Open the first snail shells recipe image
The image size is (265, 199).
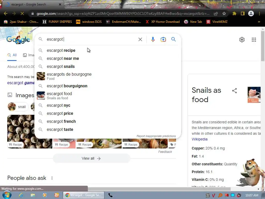[x=21, y=131]
